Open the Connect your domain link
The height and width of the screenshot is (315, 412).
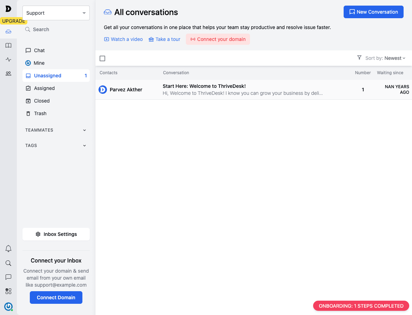coord(218,39)
